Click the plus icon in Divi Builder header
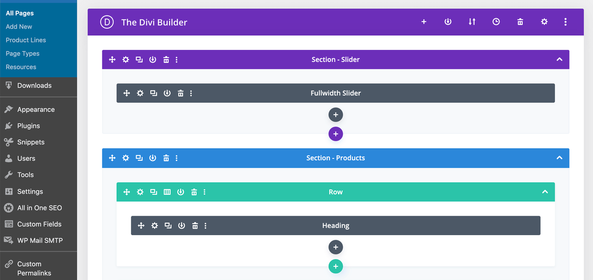The width and height of the screenshot is (593, 280). pos(423,22)
